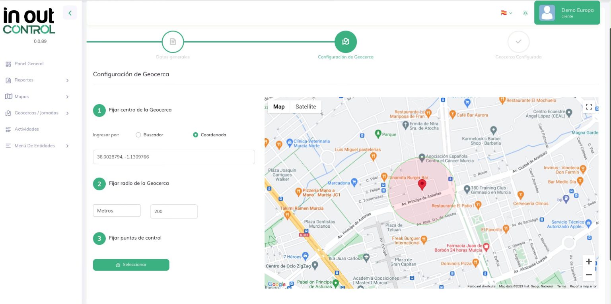Open the Keyboard shortcuts map link

[481, 286]
